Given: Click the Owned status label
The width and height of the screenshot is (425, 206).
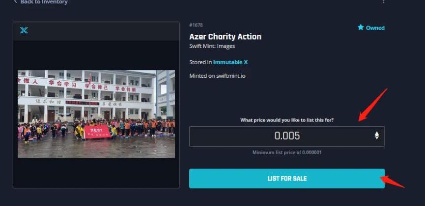Looking at the screenshot, I should [375, 28].
